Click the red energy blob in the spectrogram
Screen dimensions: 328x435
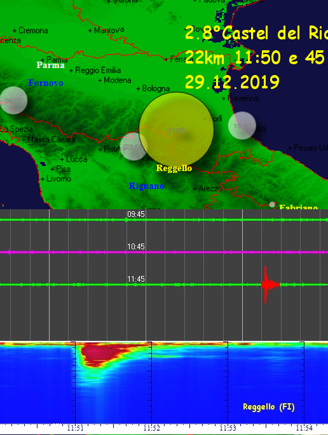coord(101,354)
